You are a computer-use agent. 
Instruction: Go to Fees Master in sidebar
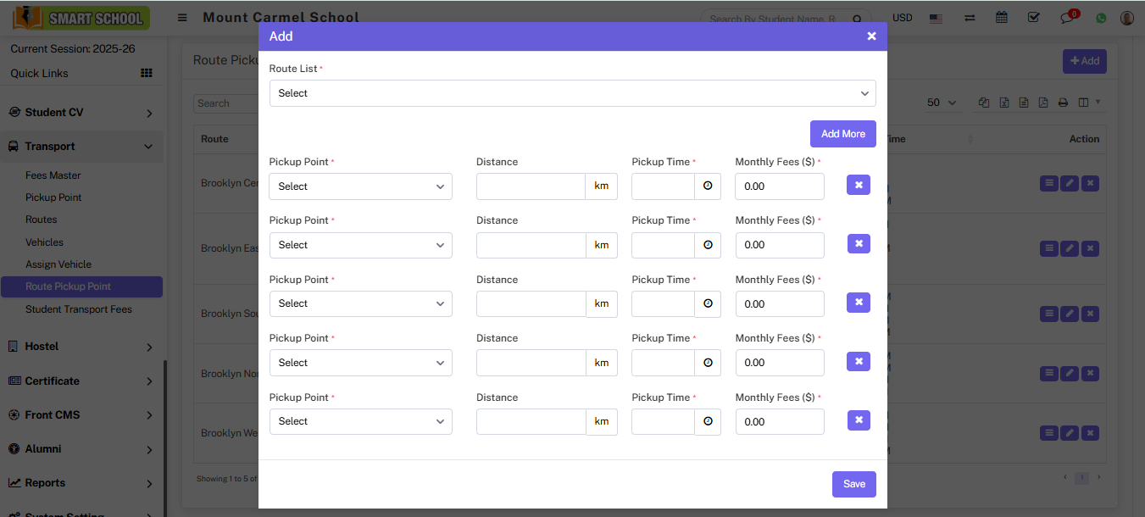53,175
